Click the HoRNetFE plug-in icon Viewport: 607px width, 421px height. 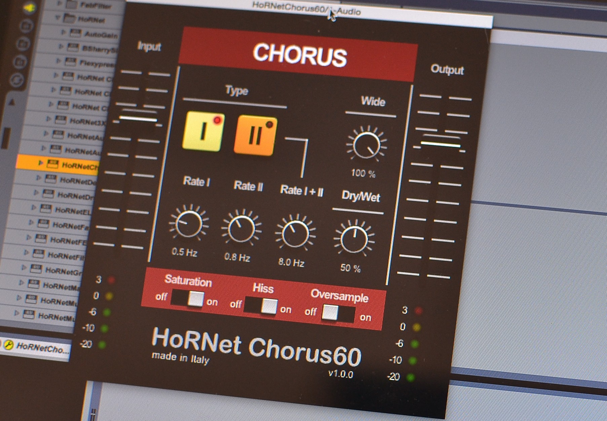[41, 238]
